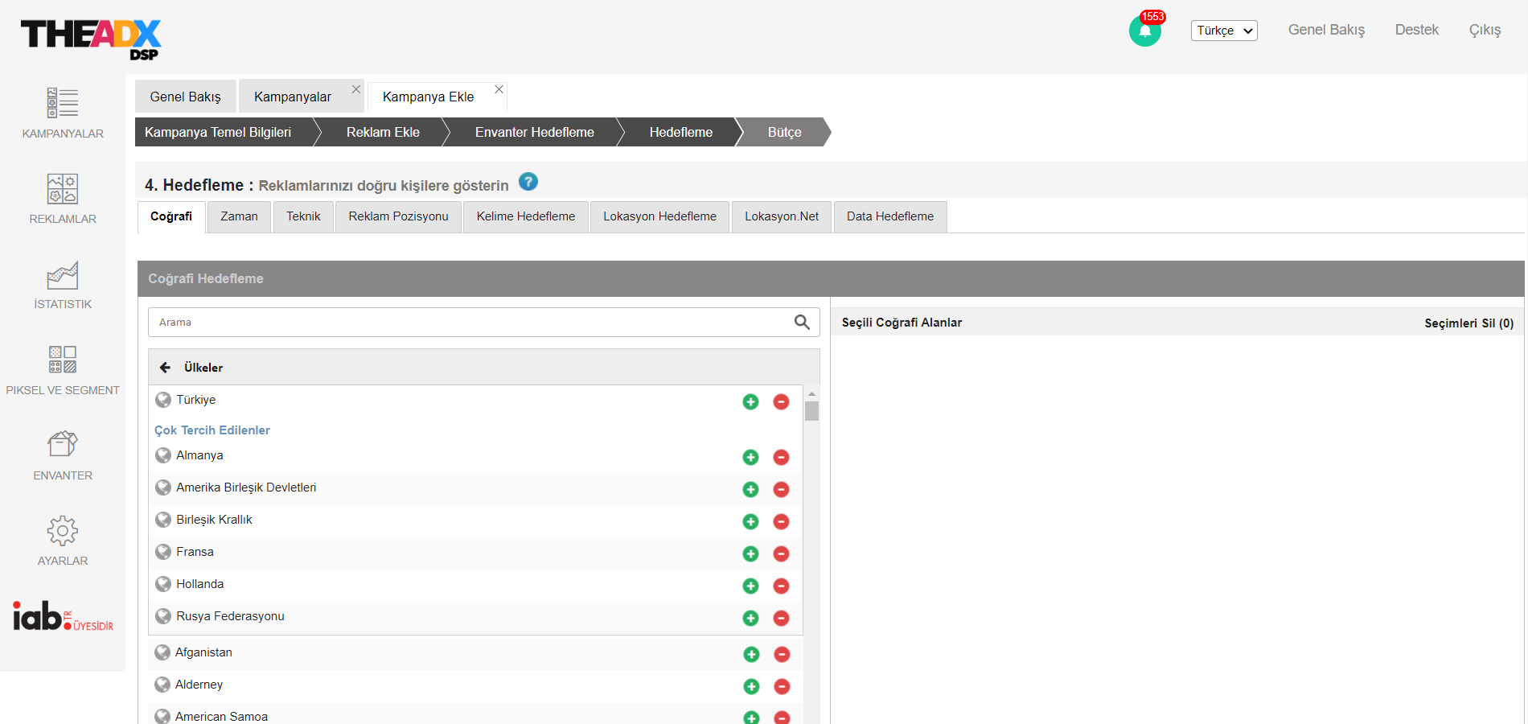Go to the Bütçe wizard step
This screenshot has height=724, width=1528.
coord(784,132)
